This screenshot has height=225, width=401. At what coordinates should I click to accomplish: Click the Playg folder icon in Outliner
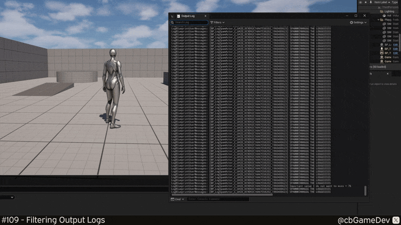(381, 19)
